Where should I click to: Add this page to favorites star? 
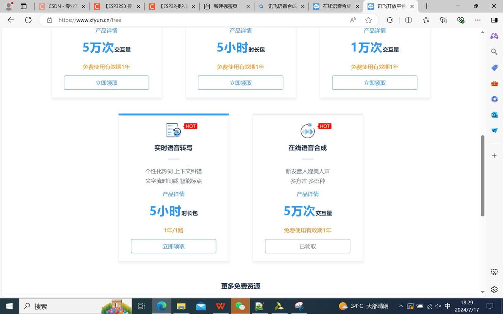point(368,20)
